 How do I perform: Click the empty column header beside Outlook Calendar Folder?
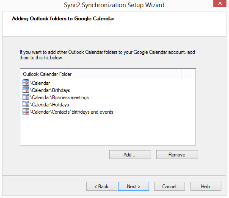(x=188, y=74)
